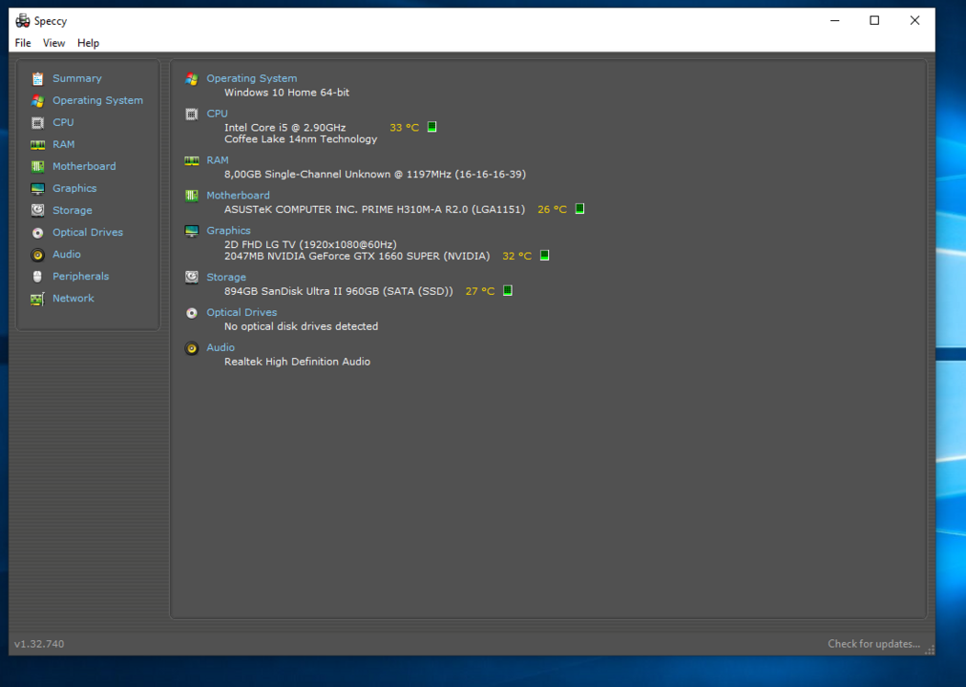Click the CPU icon in main summary panel
Image resolution: width=966 pixels, height=687 pixels.
pos(192,114)
